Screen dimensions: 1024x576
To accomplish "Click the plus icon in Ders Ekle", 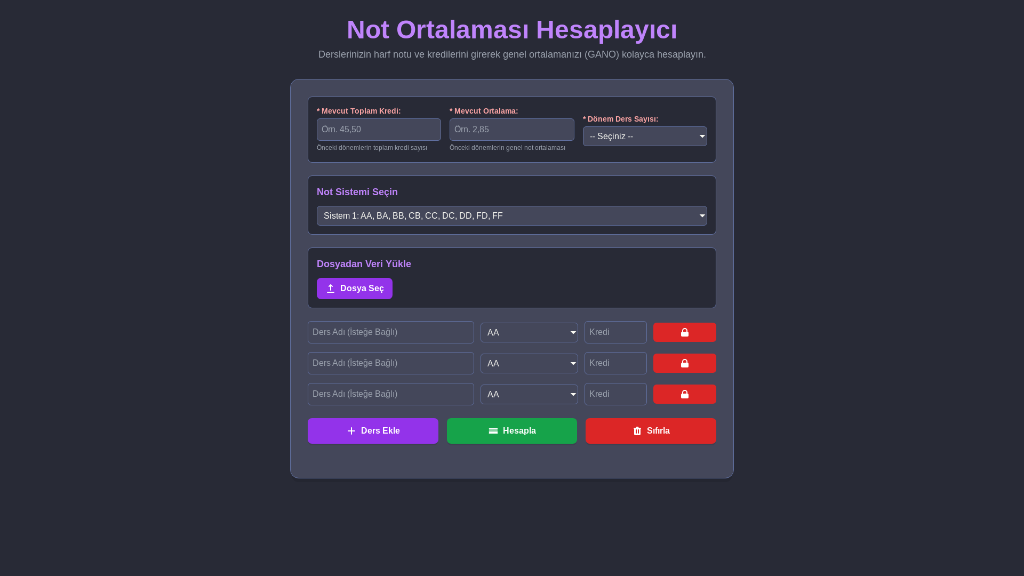I will click(x=351, y=431).
